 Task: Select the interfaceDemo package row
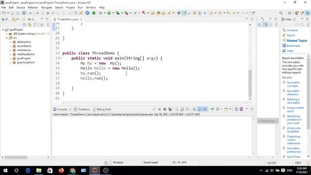coord(26,54)
